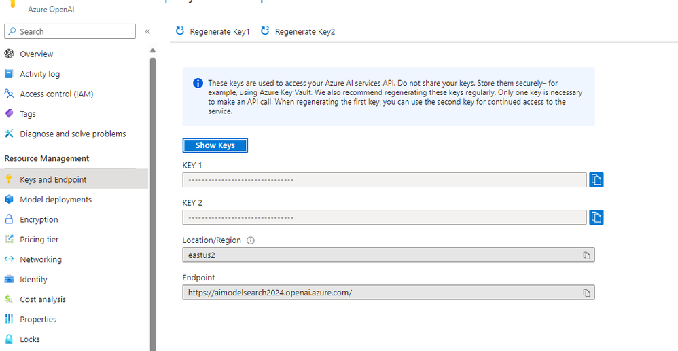Click the sidebar scroll up arrow
Image resolution: width=678 pixels, height=351 pixels.
[153, 51]
